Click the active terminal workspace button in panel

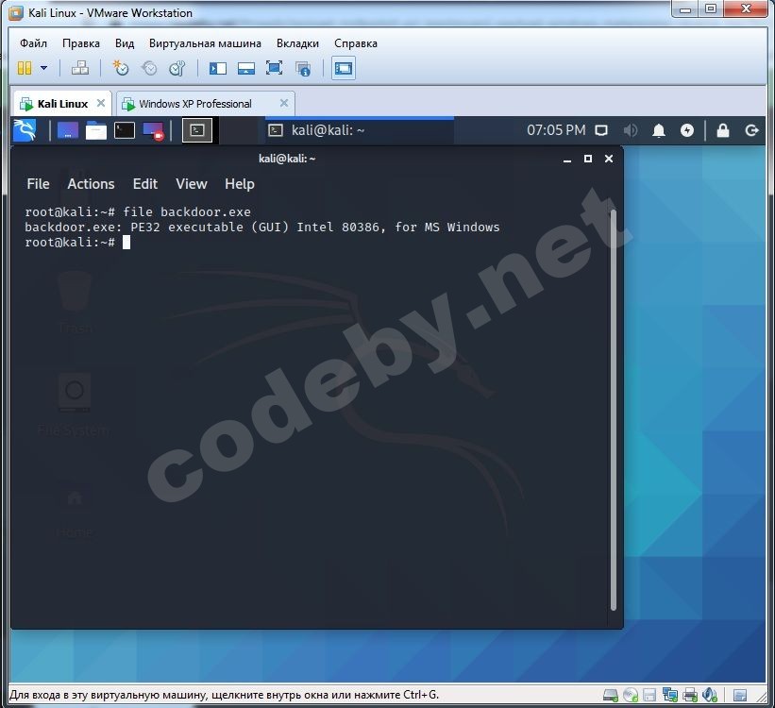click(x=197, y=130)
